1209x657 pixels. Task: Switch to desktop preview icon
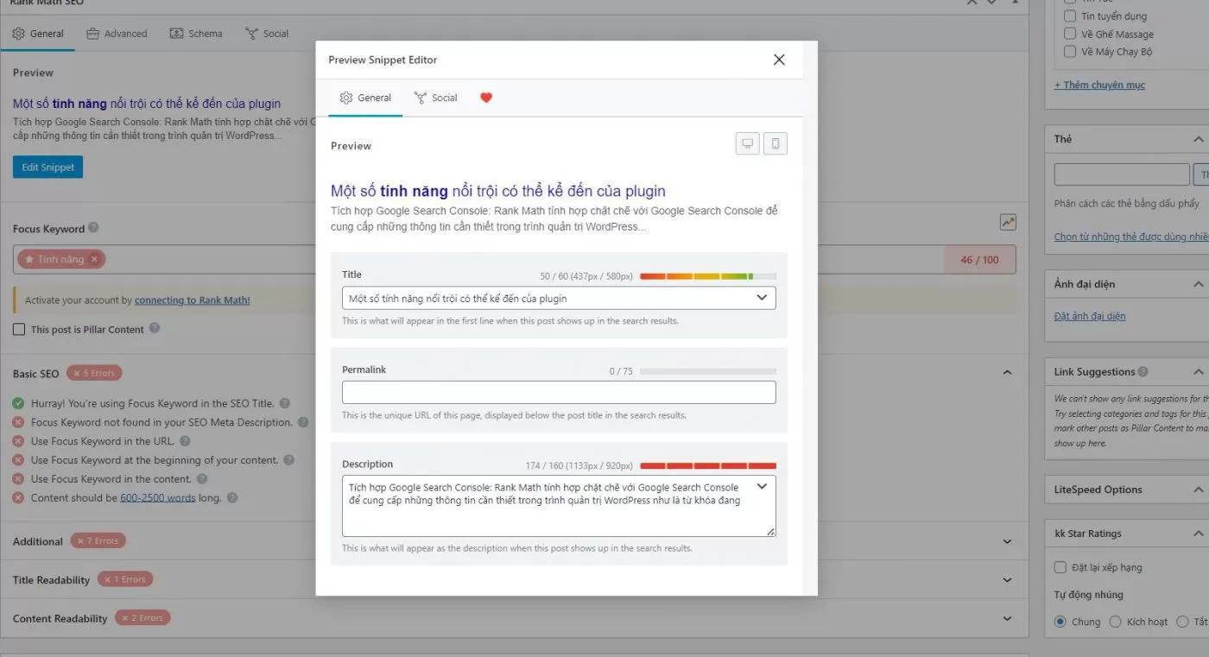pyautogui.click(x=747, y=144)
